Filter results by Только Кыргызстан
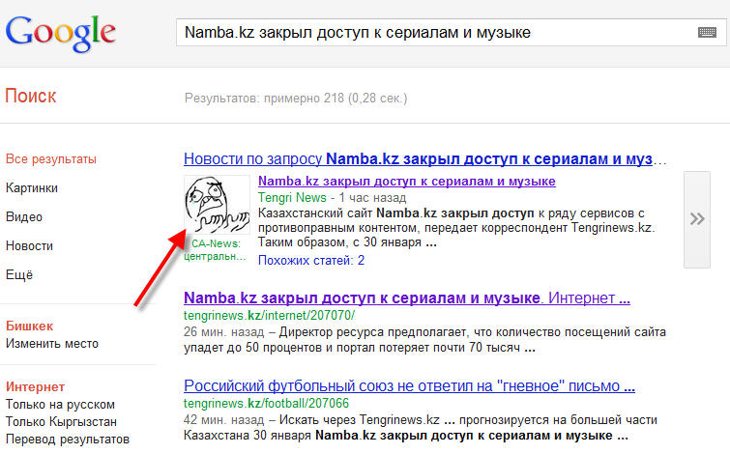Viewport: 730px width, 454px height. (63, 422)
